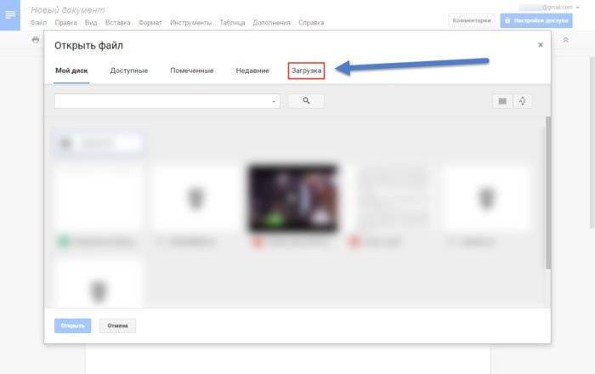Open the Загрузка tab
Viewport: 595px width, 374px height.
(306, 71)
